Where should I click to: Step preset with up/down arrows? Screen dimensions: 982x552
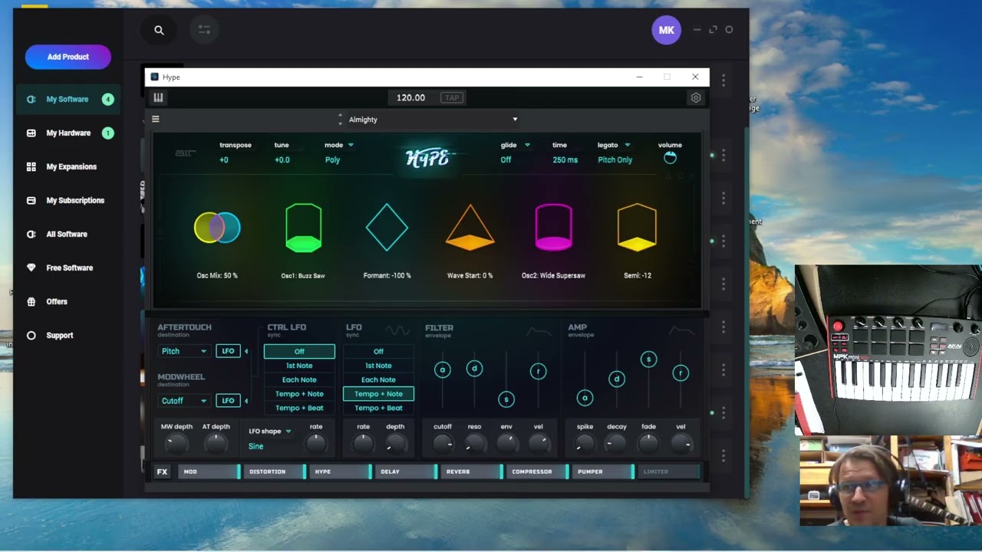[x=340, y=120]
